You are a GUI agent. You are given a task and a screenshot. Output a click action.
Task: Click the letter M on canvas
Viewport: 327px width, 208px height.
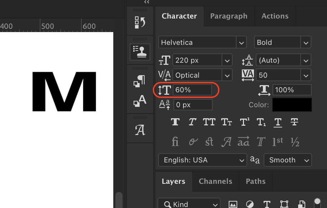coord(64,92)
